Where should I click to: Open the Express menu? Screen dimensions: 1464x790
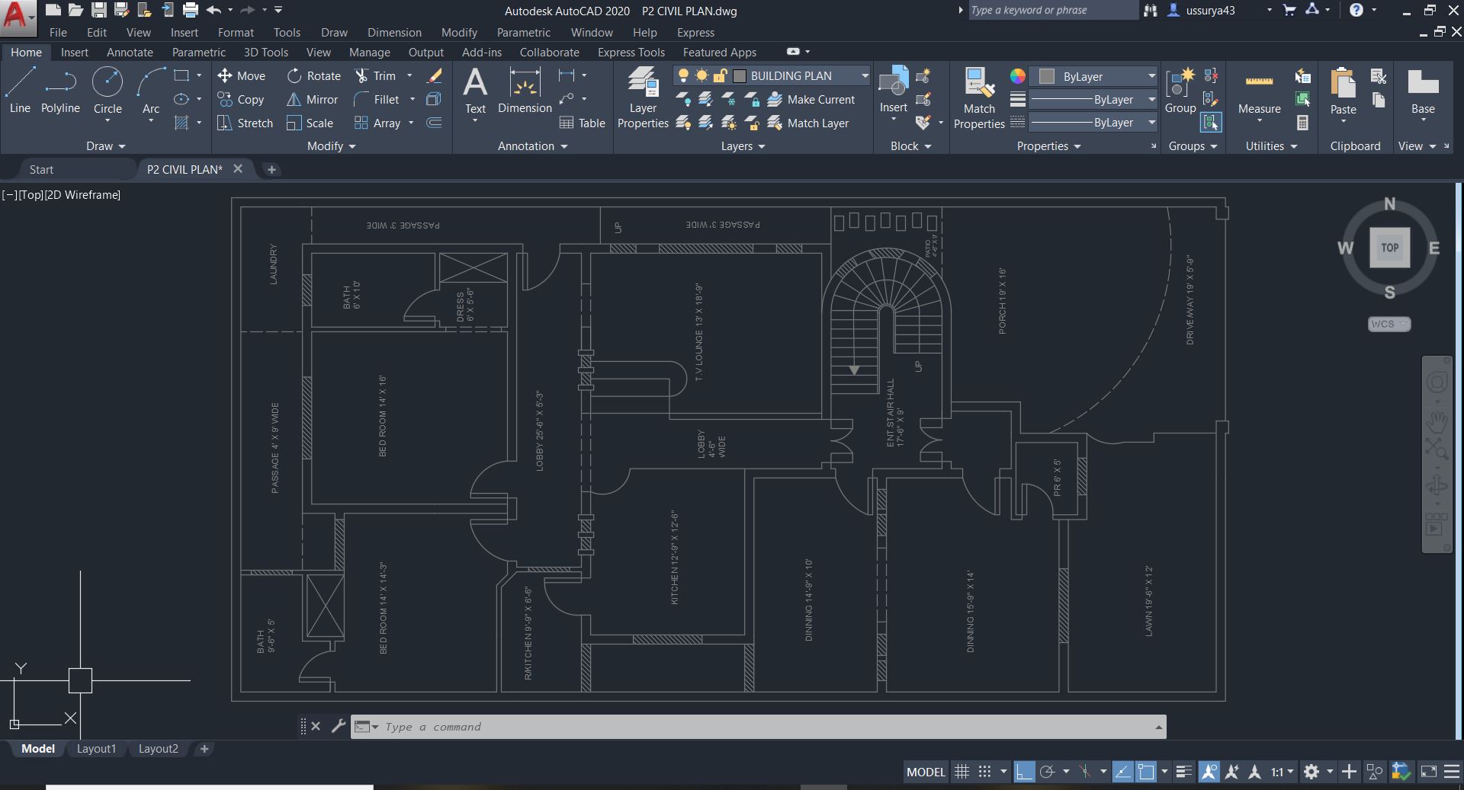[695, 32]
